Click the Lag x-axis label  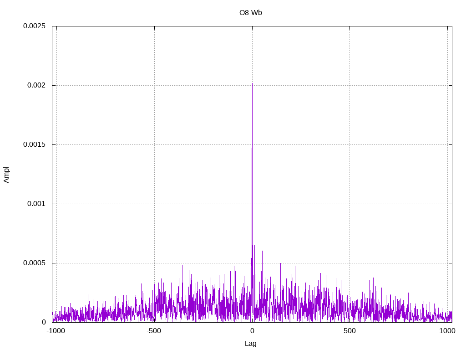tap(251, 344)
